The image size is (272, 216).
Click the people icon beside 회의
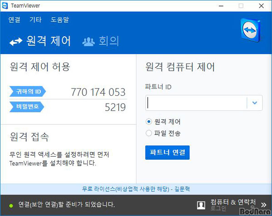click(88, 42)
